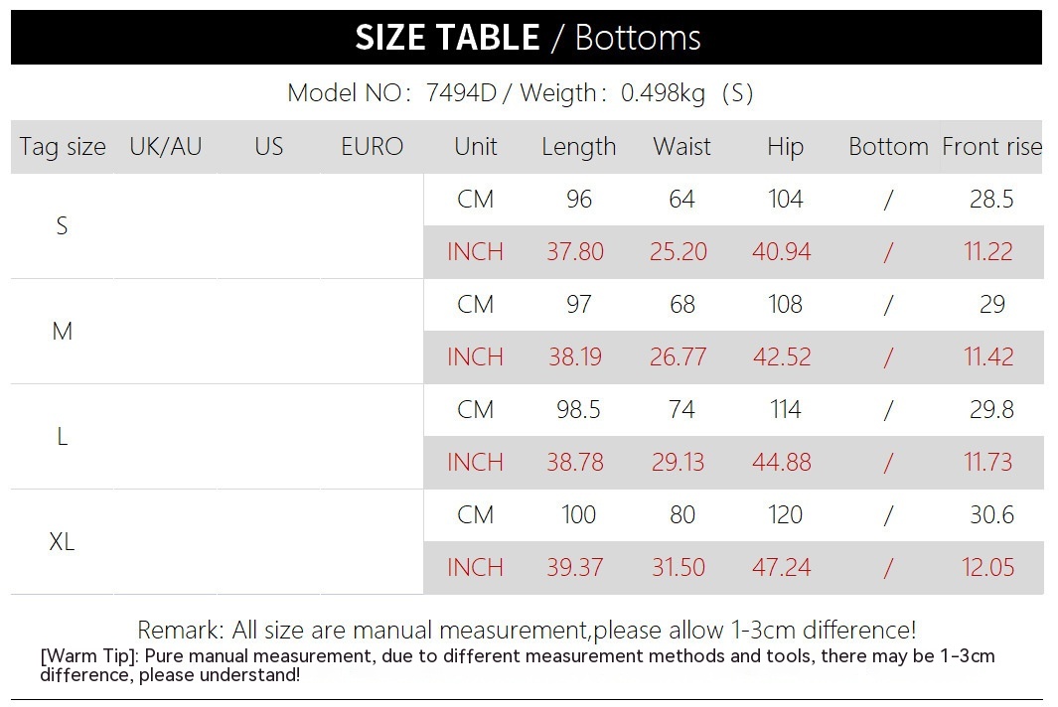Screen dimensions: 1058x707
Task: Select the Front rise column header
Action: pos(991,147)
